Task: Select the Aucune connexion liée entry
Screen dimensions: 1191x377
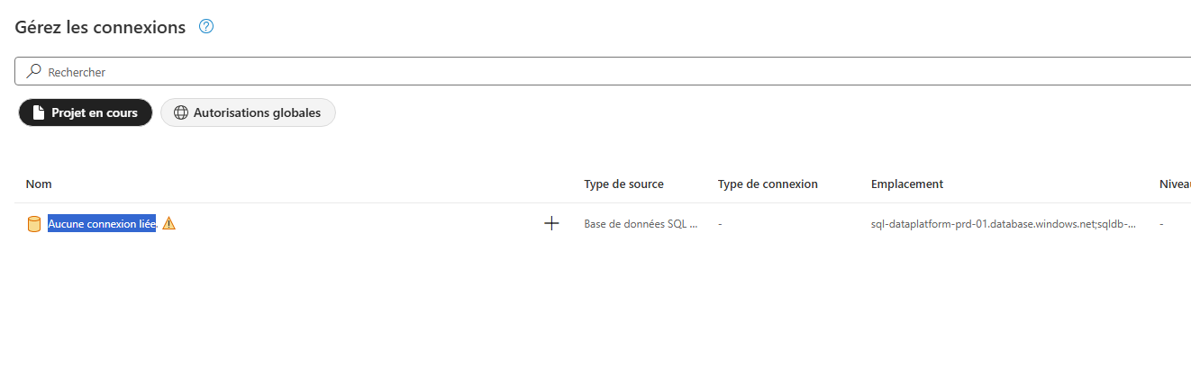Action: pyautogui.click(x=102, y=224)
